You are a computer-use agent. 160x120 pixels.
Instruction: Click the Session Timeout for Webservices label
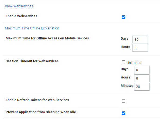pyautogui.click(x=32, y=61)
